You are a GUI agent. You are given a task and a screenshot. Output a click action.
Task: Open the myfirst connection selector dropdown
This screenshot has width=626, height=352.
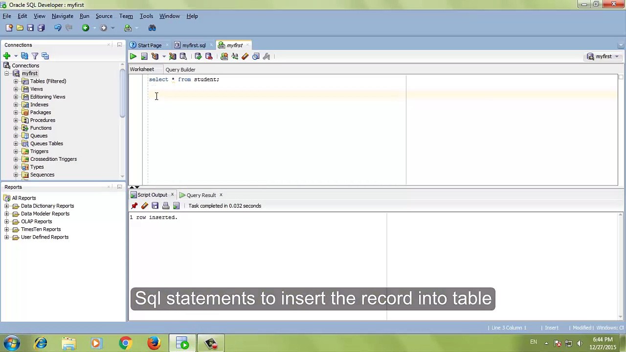(617, 57)
